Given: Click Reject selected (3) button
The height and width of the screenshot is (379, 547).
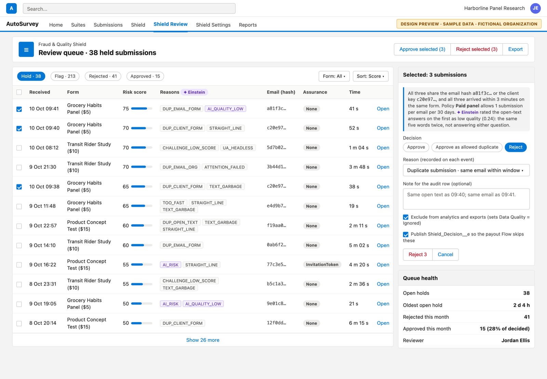Looking at the screenshot, I should (477, 49).
